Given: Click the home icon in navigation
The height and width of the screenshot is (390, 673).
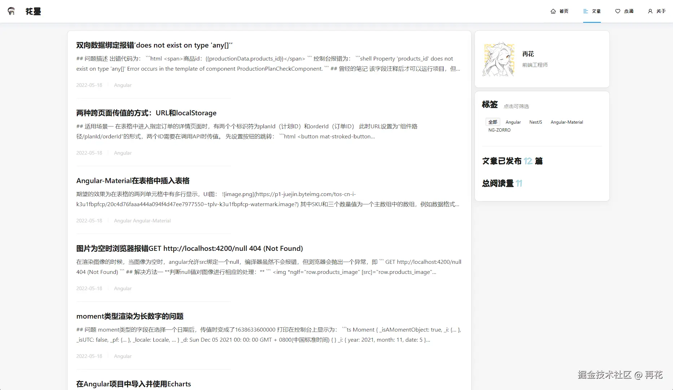Looking at the screenshot, I should pyautogui.click(x=553, y=11).
